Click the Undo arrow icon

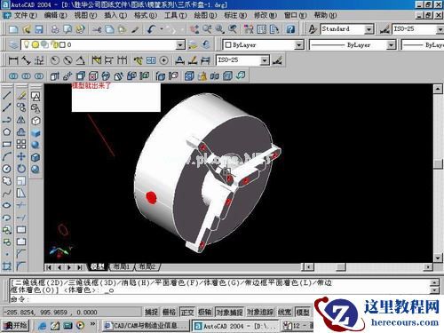152,29
